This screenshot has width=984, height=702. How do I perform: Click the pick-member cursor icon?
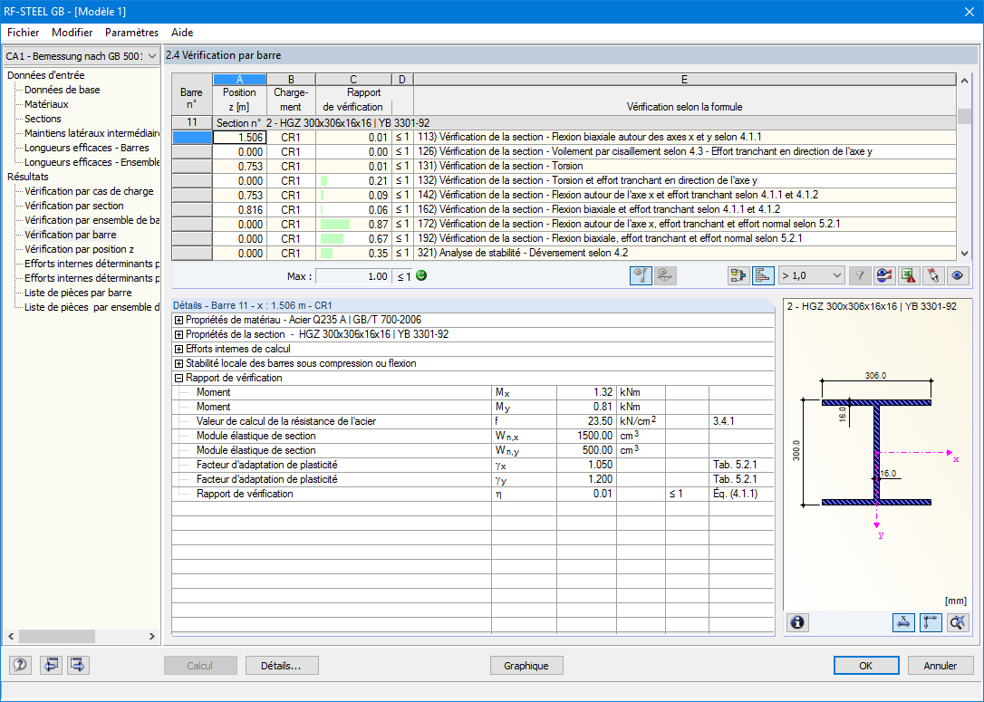coord(933,275)
